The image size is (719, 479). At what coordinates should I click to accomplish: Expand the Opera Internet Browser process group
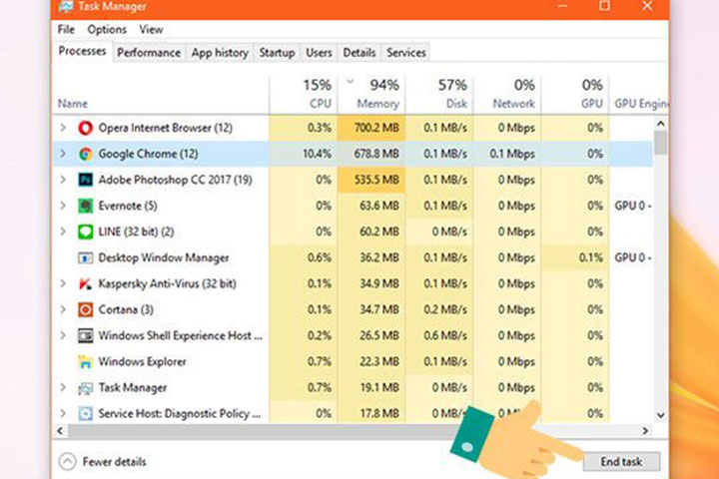coord(63,128)
